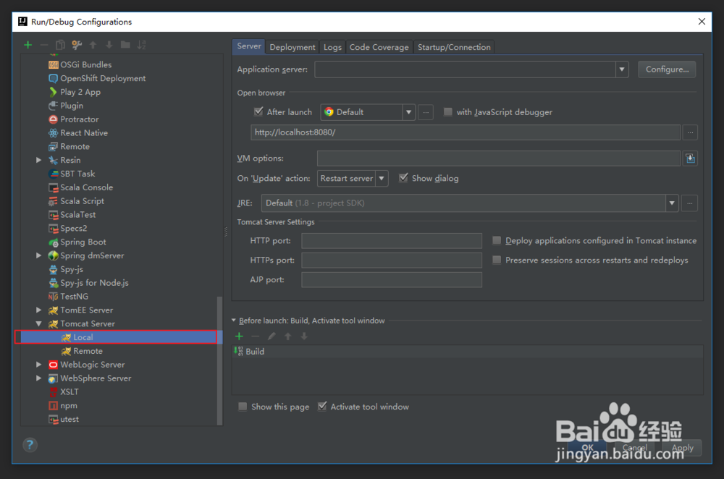Sort configurations alphabetically icon
Viewport: 724px width, 479px height.
pos(141,45)
